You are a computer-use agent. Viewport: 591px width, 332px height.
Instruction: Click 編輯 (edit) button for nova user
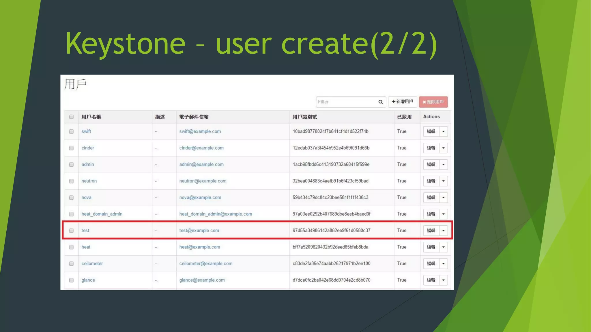coord(431,197)
